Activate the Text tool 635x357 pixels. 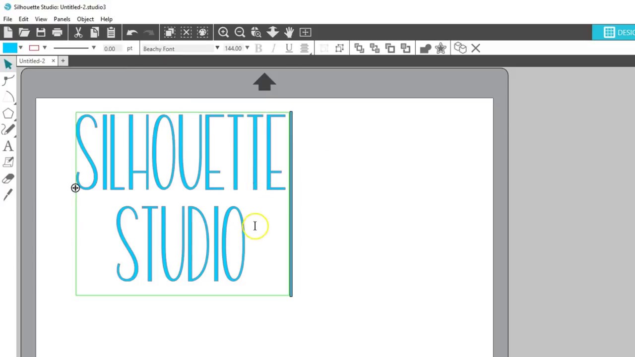(8, 146)
